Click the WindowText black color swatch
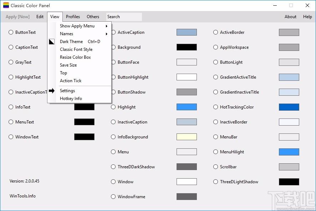Image resolution: width=316 pixels, height=211 pixels. 84,137
